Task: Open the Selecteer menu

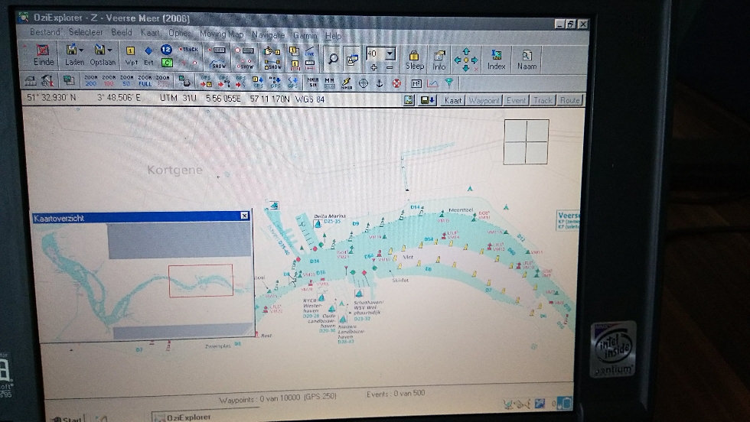Action: 86,32
